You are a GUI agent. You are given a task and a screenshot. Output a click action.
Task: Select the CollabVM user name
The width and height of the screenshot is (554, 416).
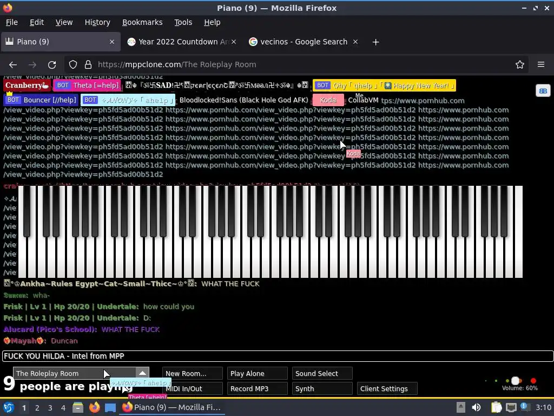(363, 100)
